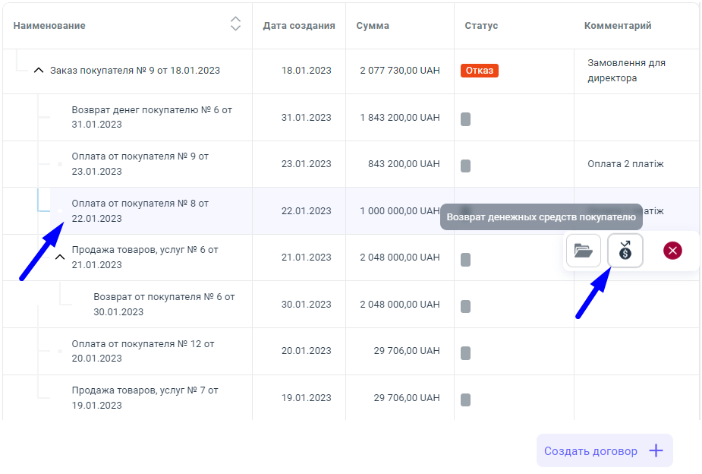The height and width of the screenshot is (474, 702).
Task: Click the Комментарий column header
Action: [x=617, y=25]
